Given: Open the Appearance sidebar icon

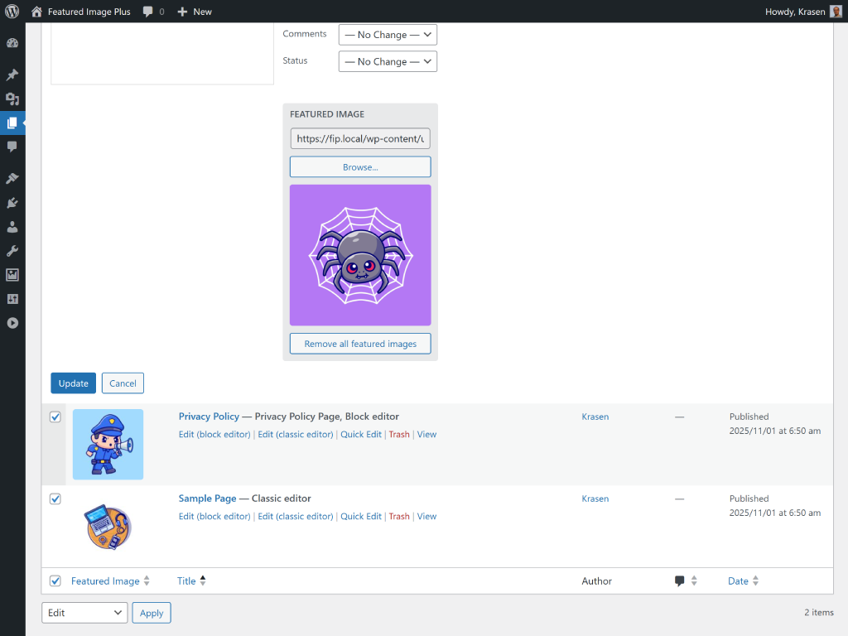Looking at the screenshot, I should tap(12, 178).
